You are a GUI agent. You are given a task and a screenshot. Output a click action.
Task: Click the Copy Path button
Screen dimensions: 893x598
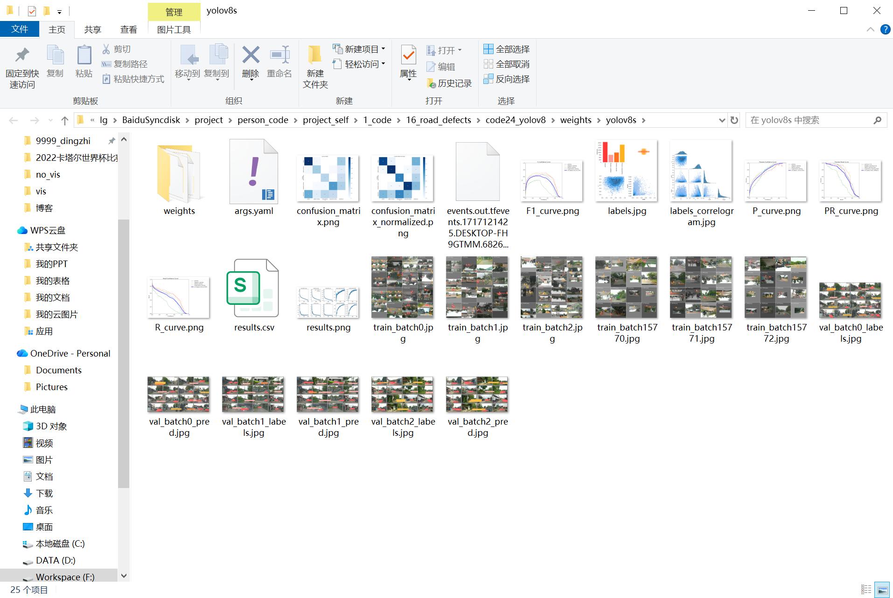pyautogui.click(x=125, y=64)
